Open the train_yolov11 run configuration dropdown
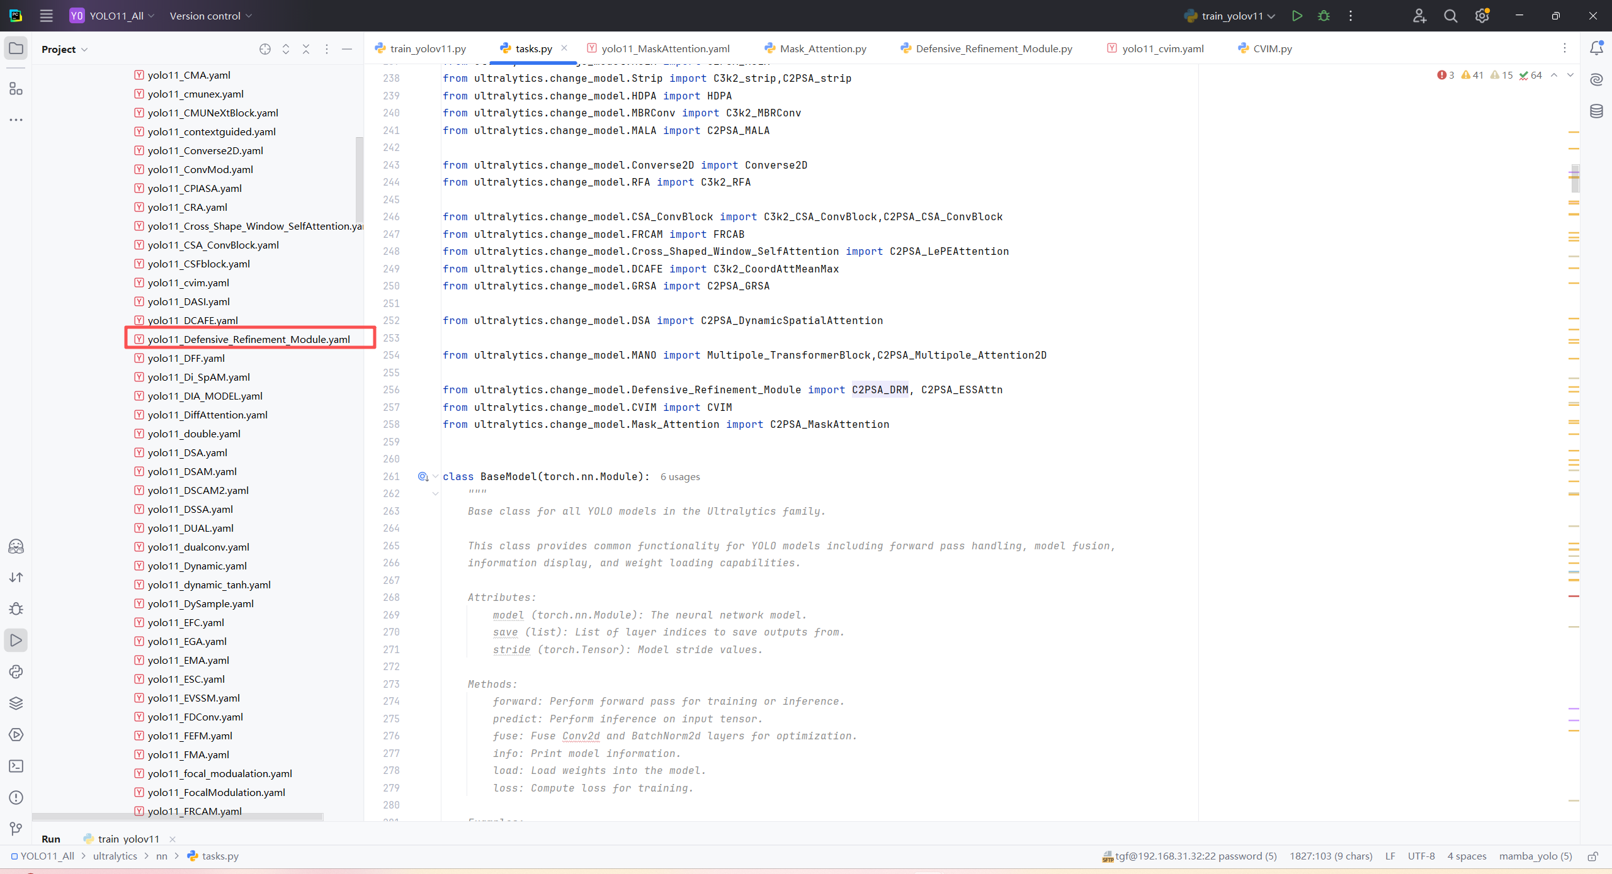The height and width of the screenshot is (874, 1612). [x=1231, y=16]
